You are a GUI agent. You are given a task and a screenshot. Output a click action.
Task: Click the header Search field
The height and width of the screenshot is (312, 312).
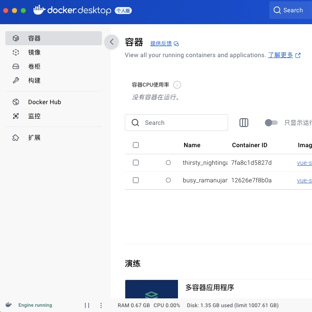pyautogui.click(x=291, y=10)
